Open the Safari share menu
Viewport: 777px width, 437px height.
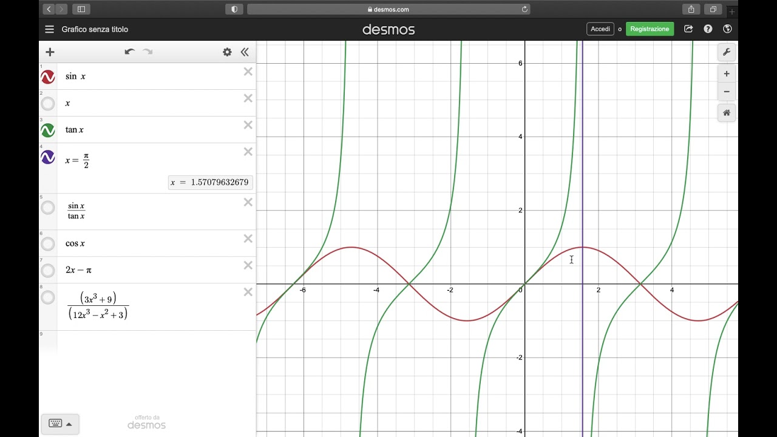click(x=691, y=9)
